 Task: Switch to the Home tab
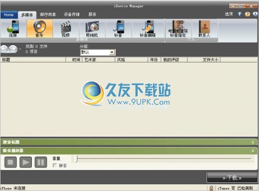tap(9, 15)
